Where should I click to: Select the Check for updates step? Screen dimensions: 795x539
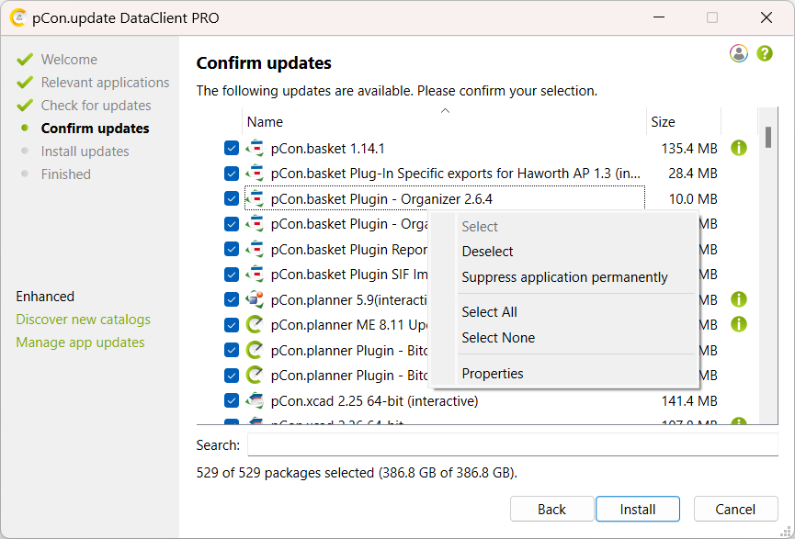[96, 106]
